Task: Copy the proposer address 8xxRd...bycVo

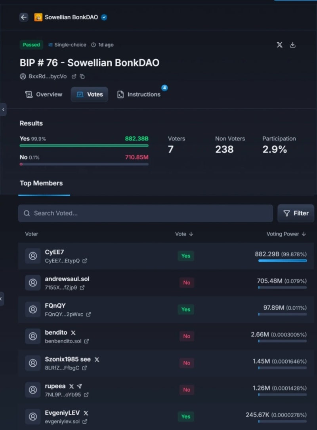Action: pos(82,76)
